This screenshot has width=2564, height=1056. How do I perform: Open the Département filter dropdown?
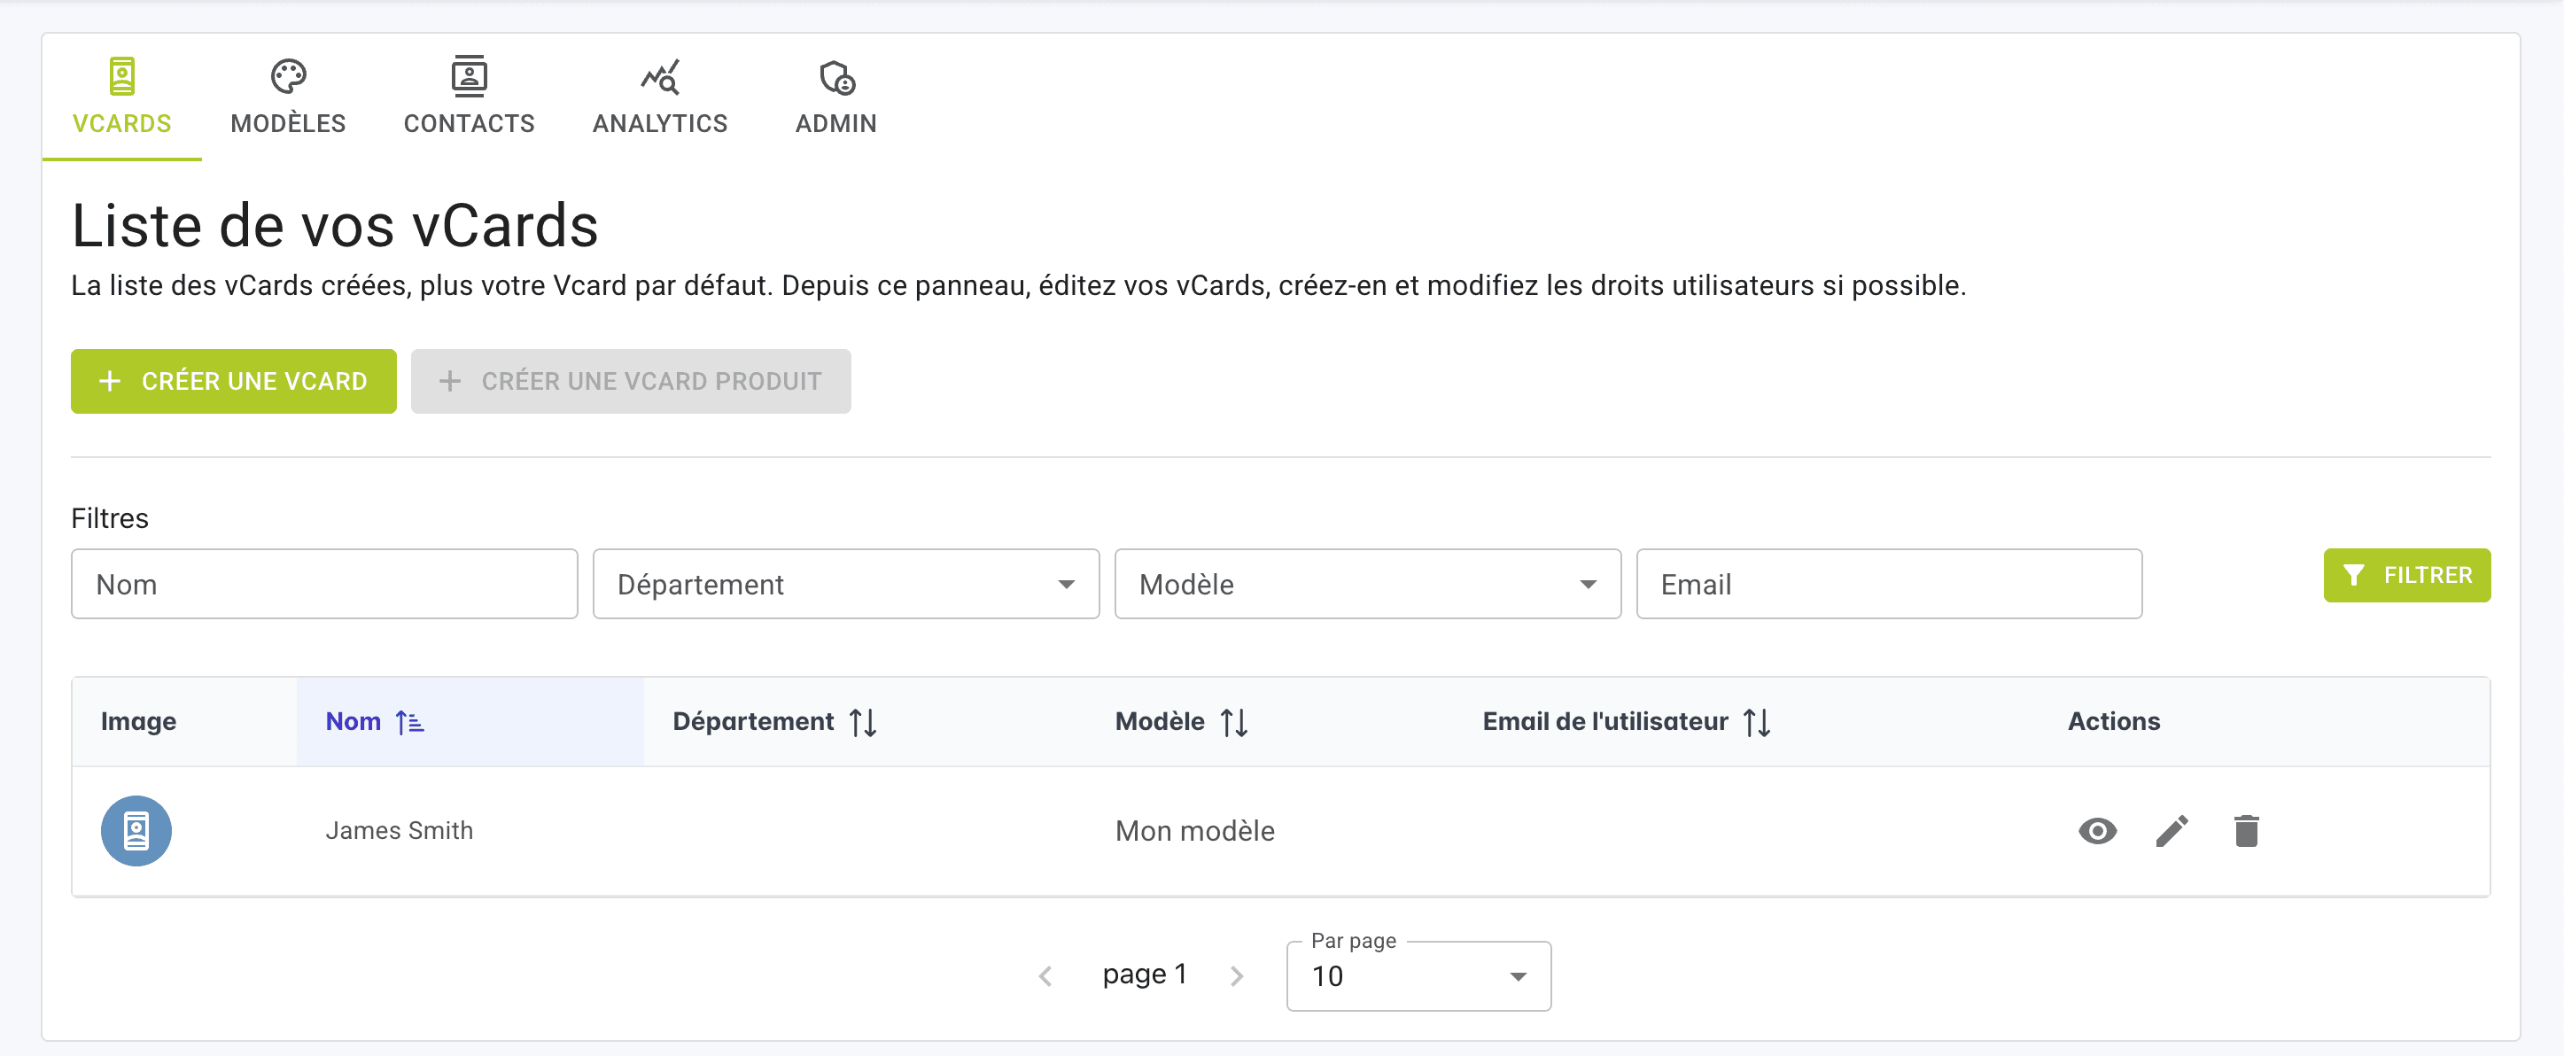tap(845, 584)
